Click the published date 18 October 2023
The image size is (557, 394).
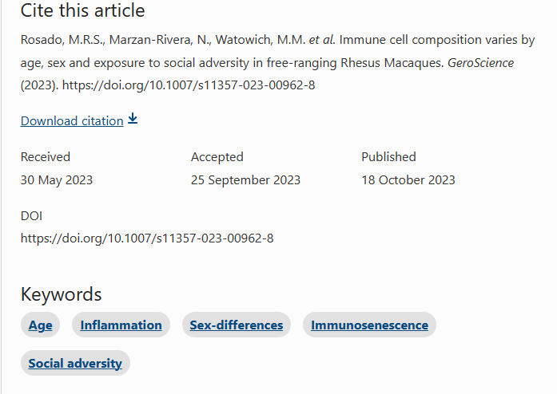pos(408,180)
